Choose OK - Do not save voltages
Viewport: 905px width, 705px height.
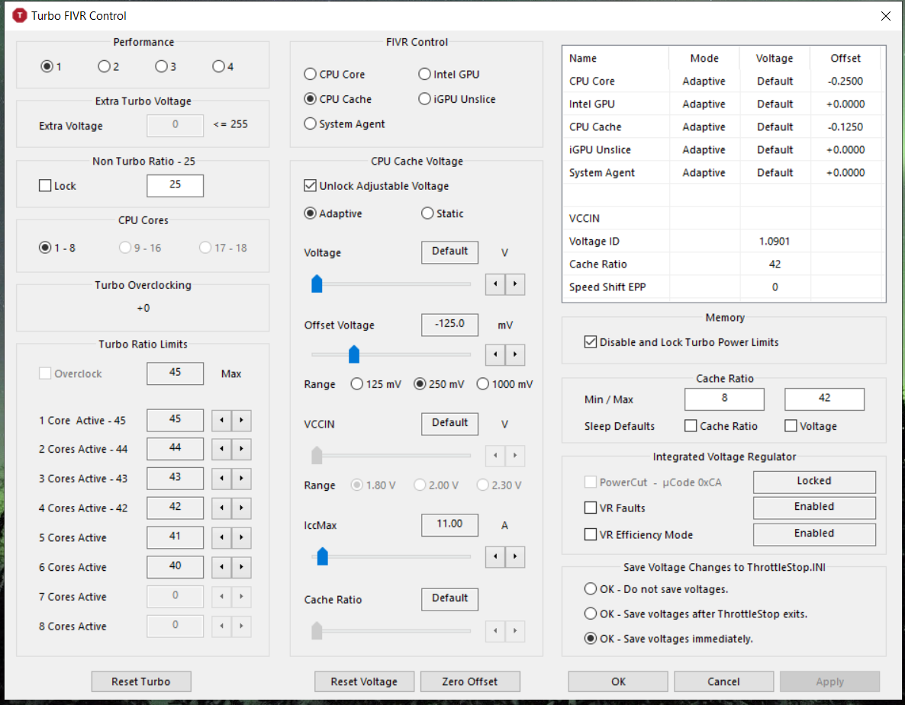(656, 589)
